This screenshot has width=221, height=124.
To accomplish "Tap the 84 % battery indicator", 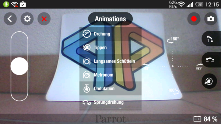I will (205, 119).
